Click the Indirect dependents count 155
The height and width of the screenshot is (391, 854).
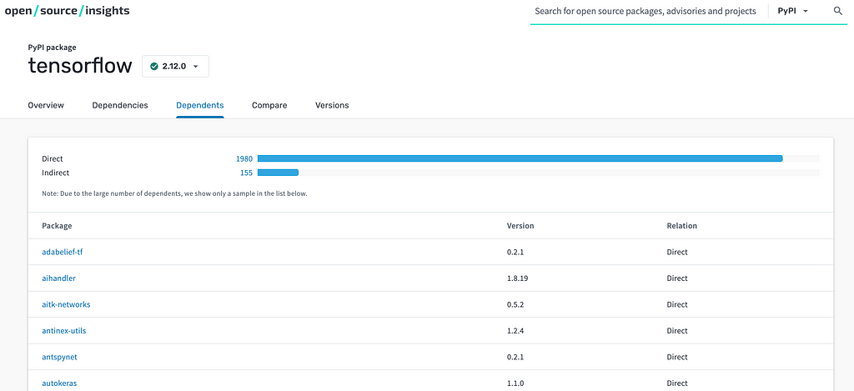click(x=246, y=173)
